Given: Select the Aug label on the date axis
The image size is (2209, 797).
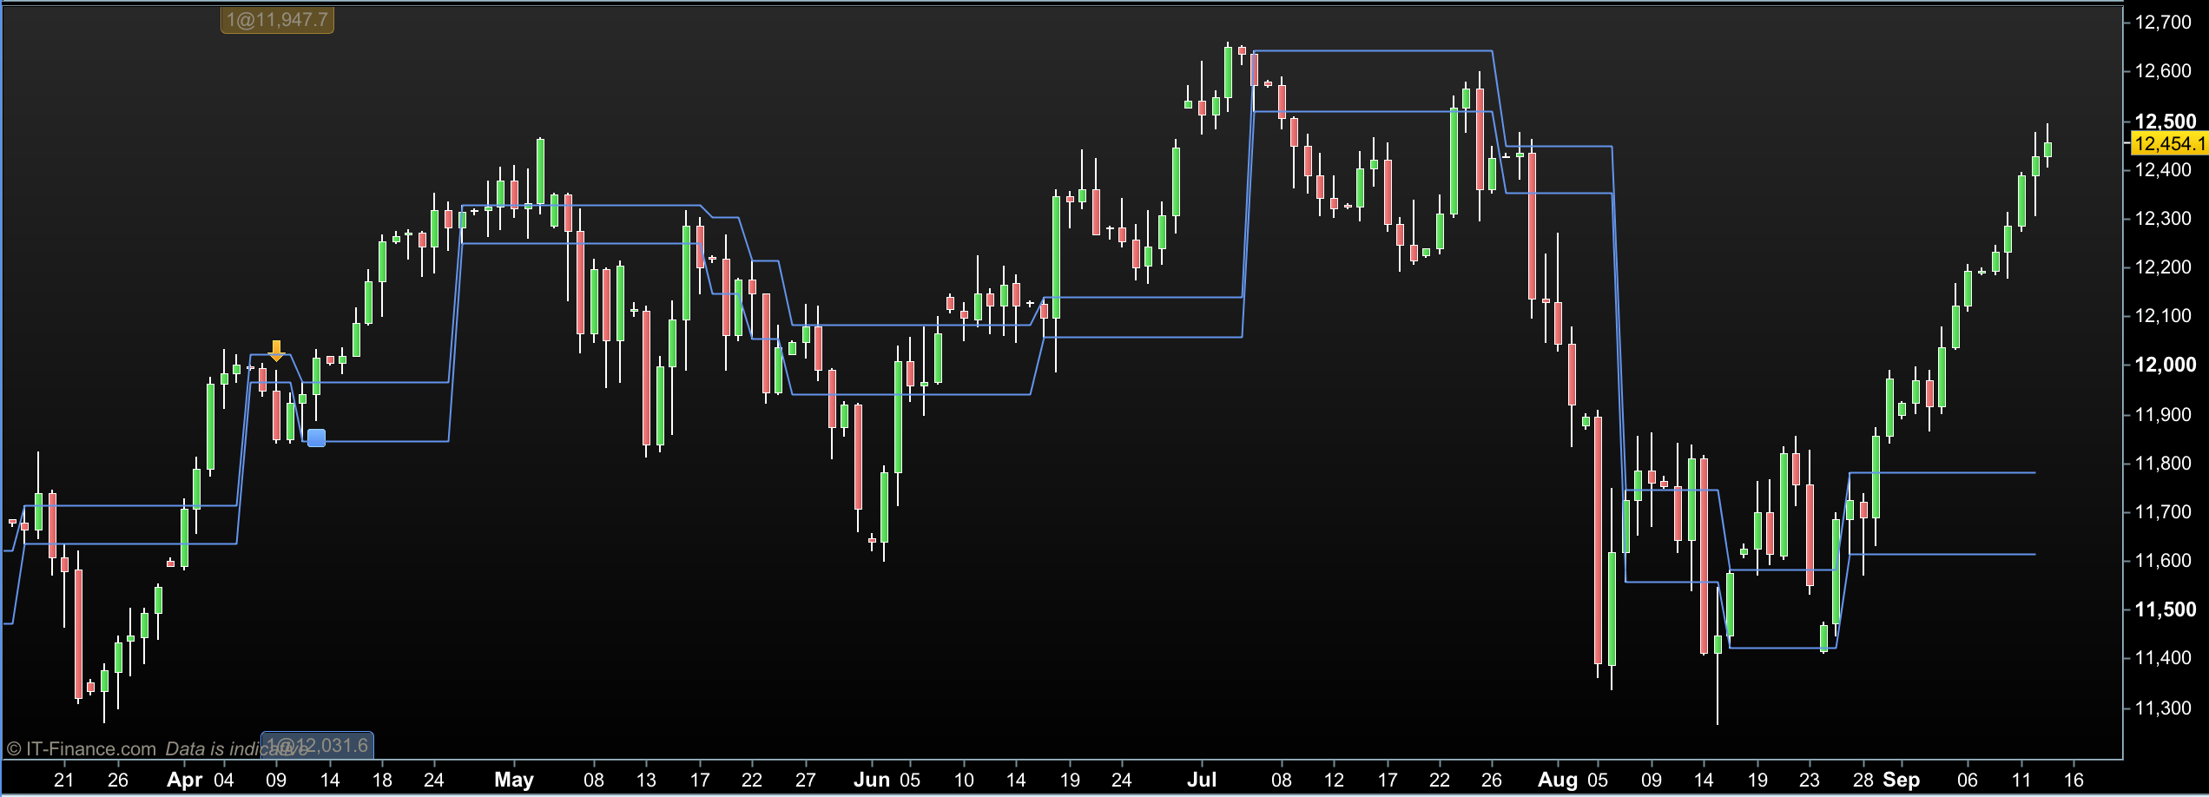Looking at the screenshot, I should point(1558,780).
